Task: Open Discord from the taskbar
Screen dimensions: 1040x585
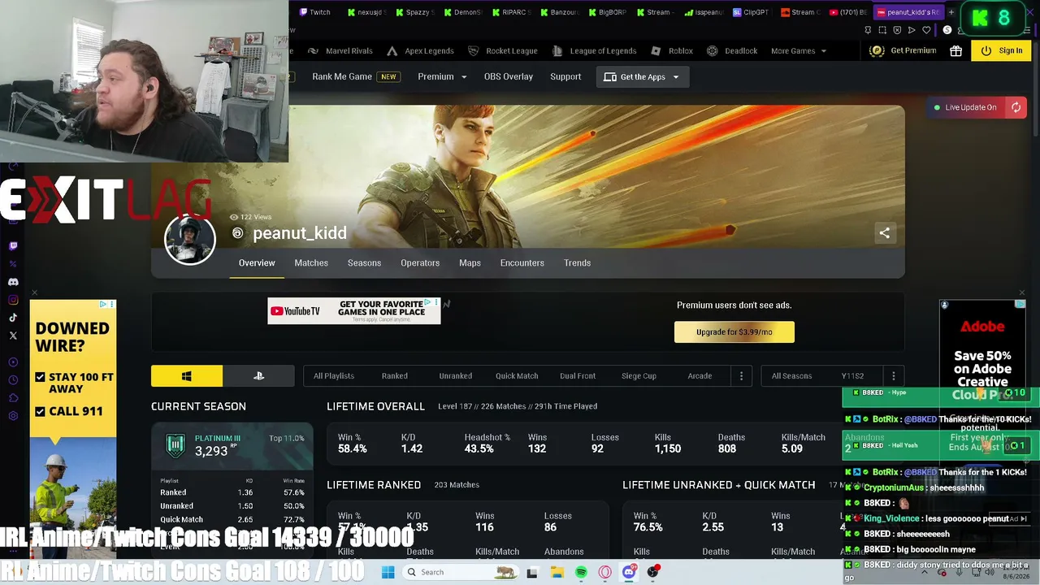Action: (629, 572)
